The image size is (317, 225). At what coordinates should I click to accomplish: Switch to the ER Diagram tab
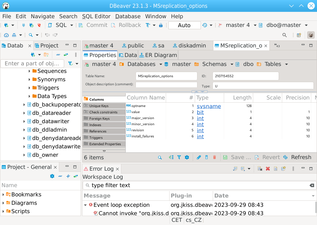coord(158,55)
